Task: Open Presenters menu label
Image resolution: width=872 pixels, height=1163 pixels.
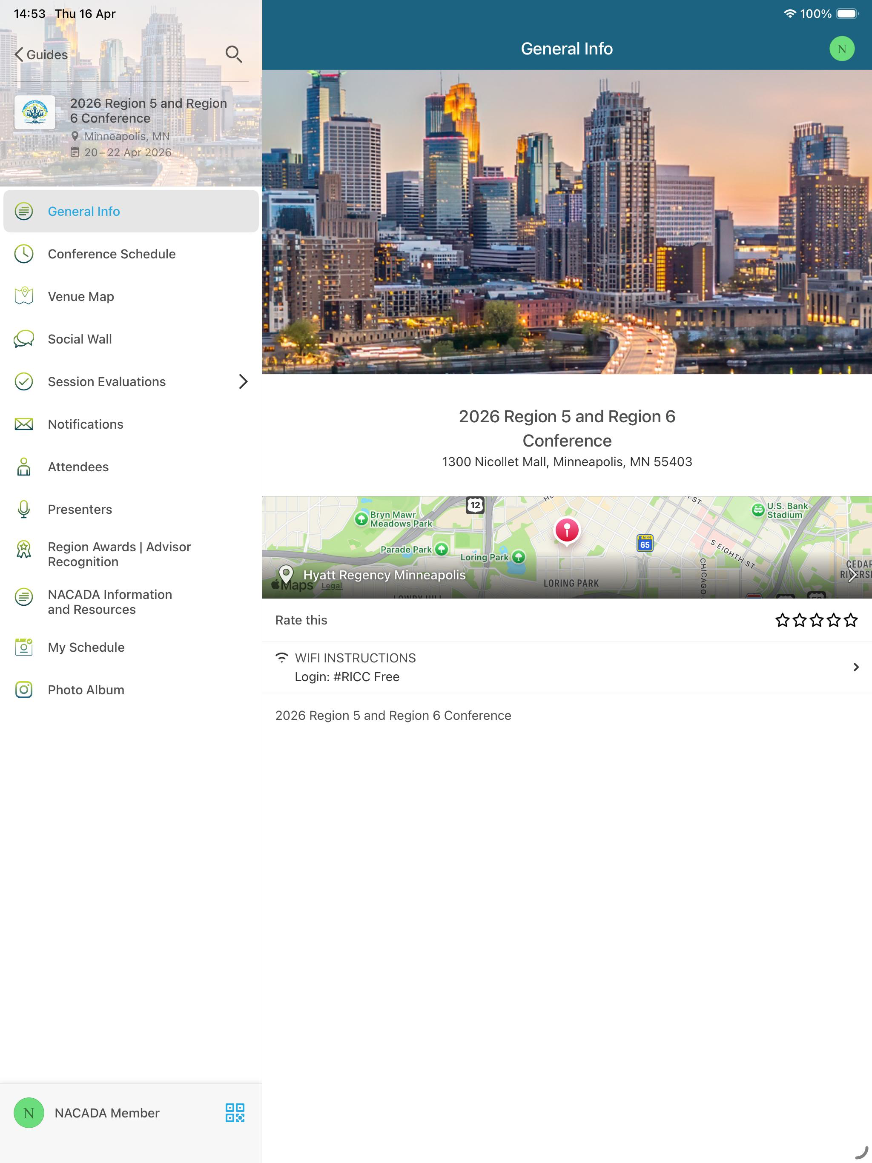Action: click(80, 510)
